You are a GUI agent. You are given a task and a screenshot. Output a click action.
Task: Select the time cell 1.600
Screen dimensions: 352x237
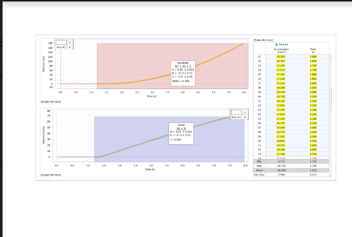[x=313, y=57]
